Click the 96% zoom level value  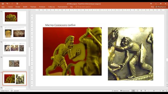pos(163,91)
